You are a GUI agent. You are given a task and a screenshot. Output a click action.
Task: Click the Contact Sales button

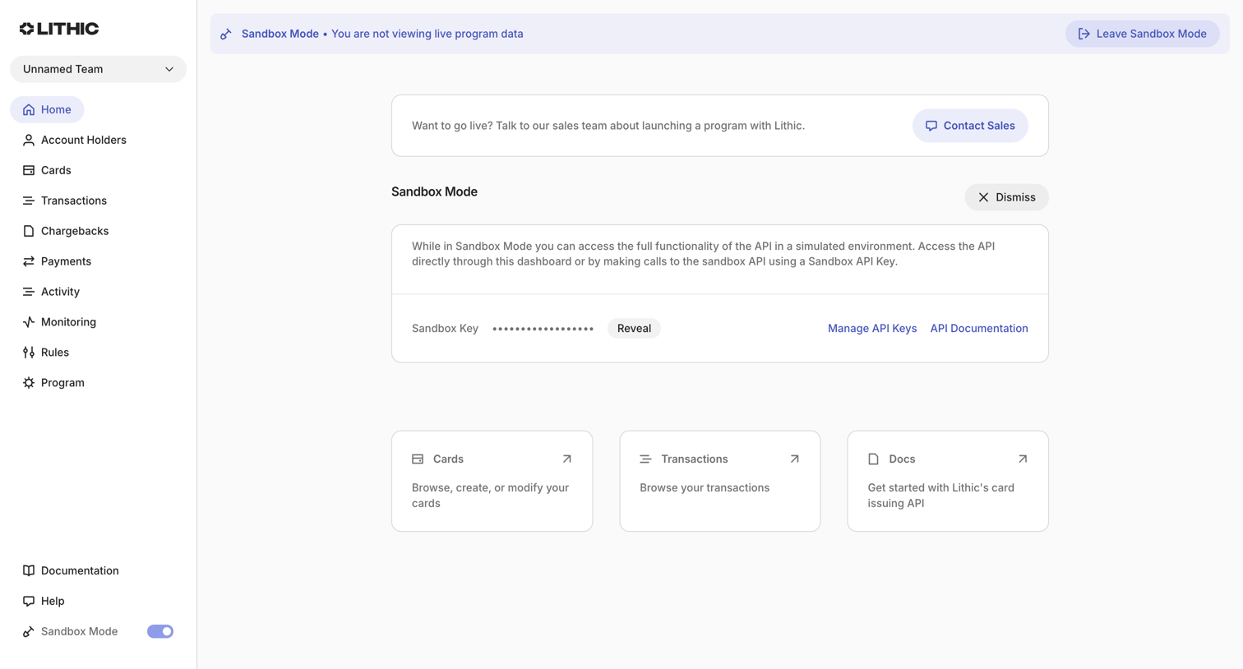[970, 126]
